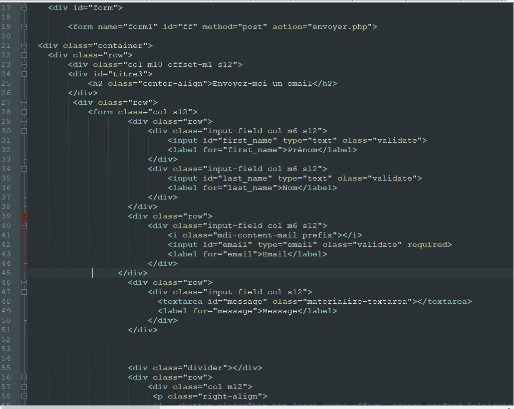Click line number 20 in the margin

[6, 36]
